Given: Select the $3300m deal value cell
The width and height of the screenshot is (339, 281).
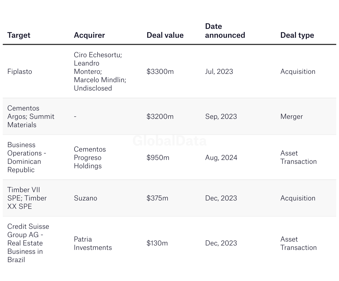Looking at the screenshot, I should pos(160,72).
